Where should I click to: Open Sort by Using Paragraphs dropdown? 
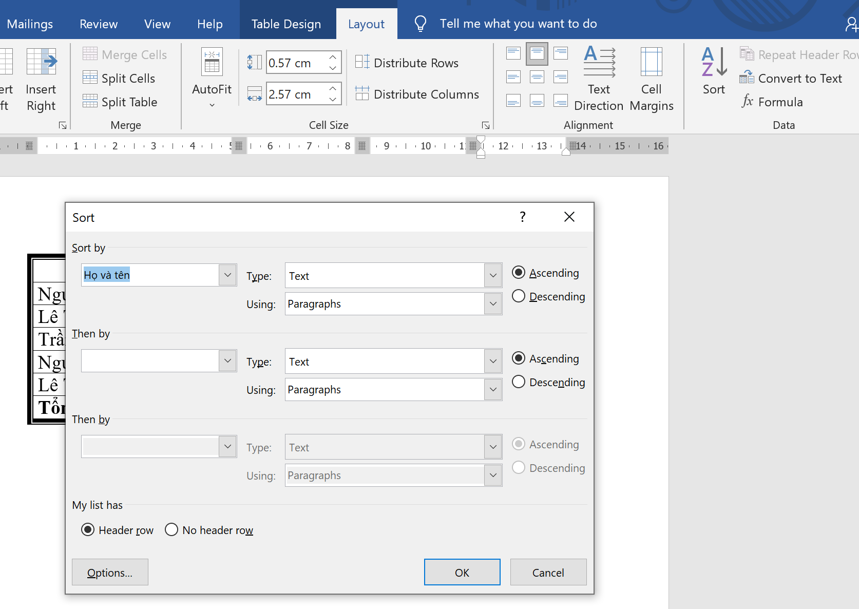click(493, 304)
